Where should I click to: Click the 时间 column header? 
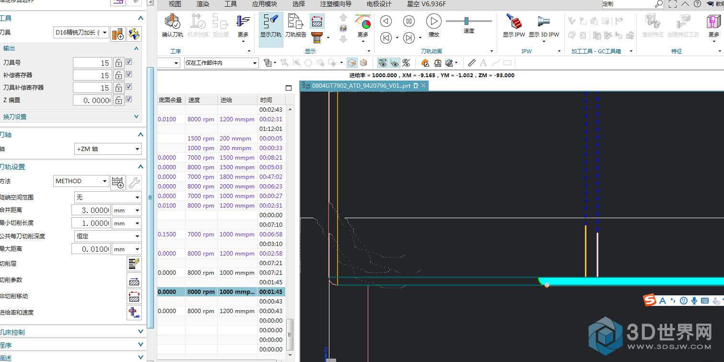click(271, 100)
